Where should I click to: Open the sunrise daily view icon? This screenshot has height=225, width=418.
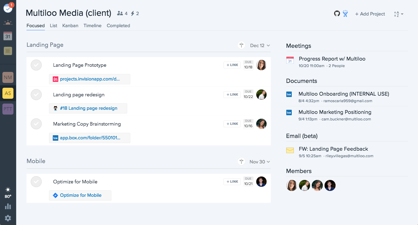8,23
